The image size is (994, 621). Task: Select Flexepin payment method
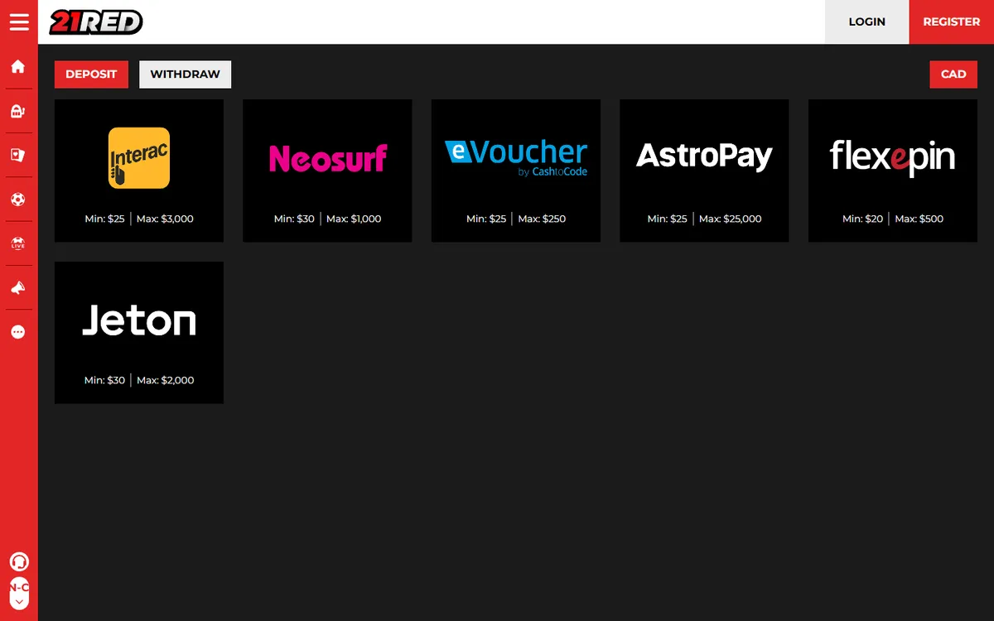[893, 171]
